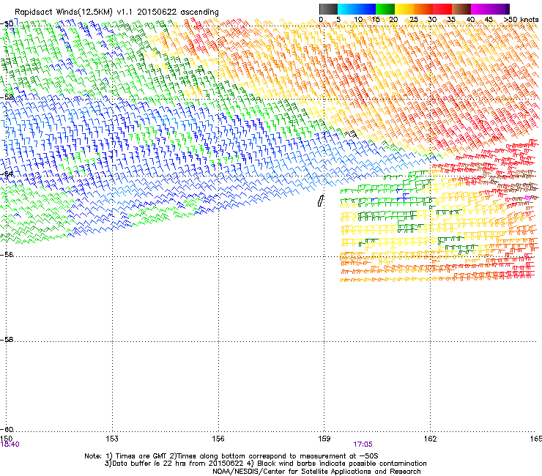Click the brown 35-40 knots legend swatch
Image resolution: width=542 pixels, height=476 pixels.
coord(461,9)
